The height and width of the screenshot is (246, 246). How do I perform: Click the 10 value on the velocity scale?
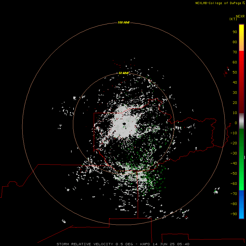tap(235, 113)
